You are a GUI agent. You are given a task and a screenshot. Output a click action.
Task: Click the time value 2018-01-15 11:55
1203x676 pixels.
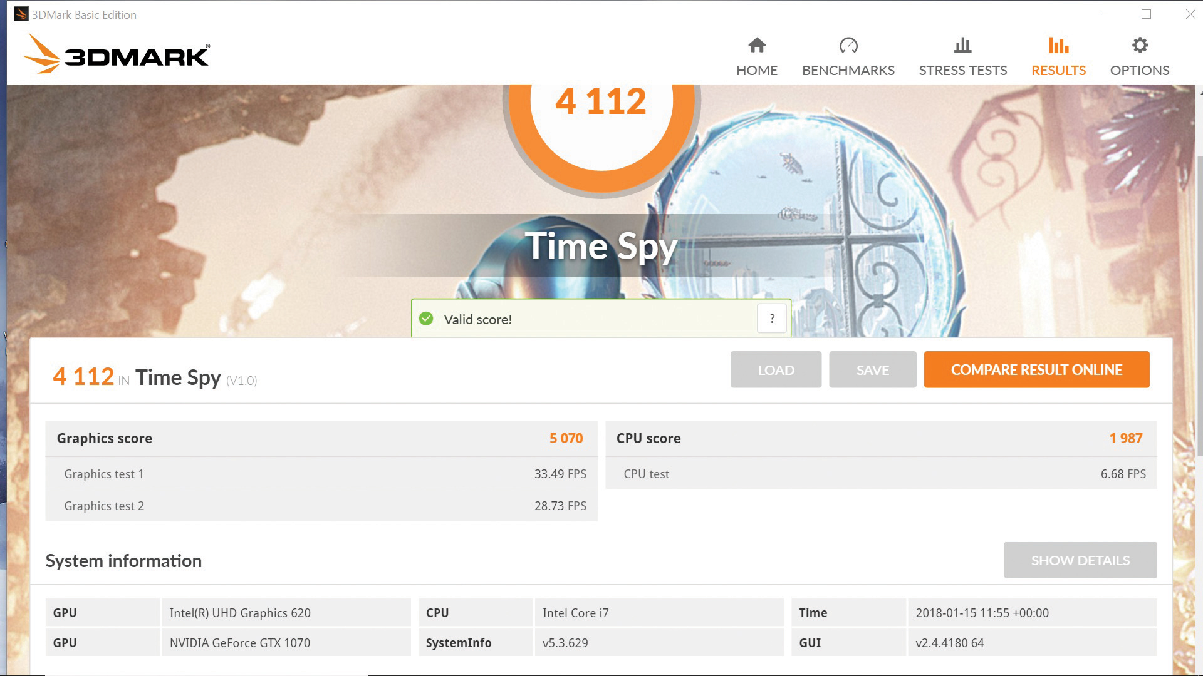[1032, 613]
